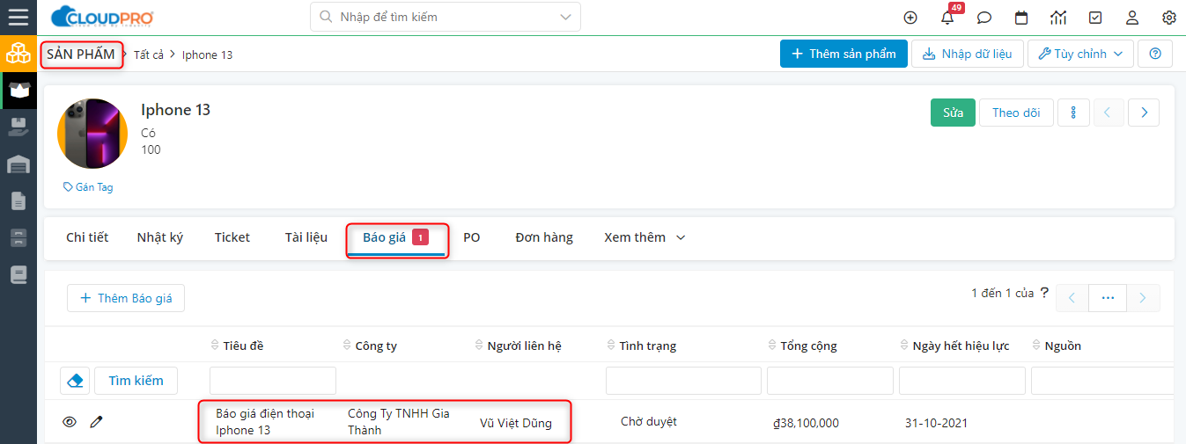Open the hamburger main menu
1186x444 pixels.
pyautogui.click(x=18, y=17)
